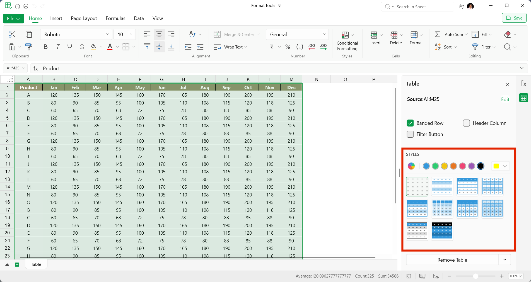
Task: Click the bottom align icon
Action: pyautogui.click(x=171, y=47)
